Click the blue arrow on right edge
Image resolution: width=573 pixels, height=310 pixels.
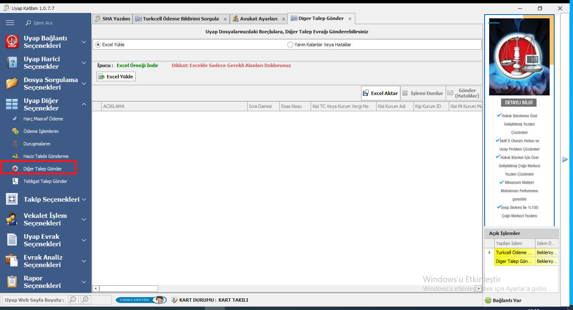pyautogui.click(x=565, y=160)
